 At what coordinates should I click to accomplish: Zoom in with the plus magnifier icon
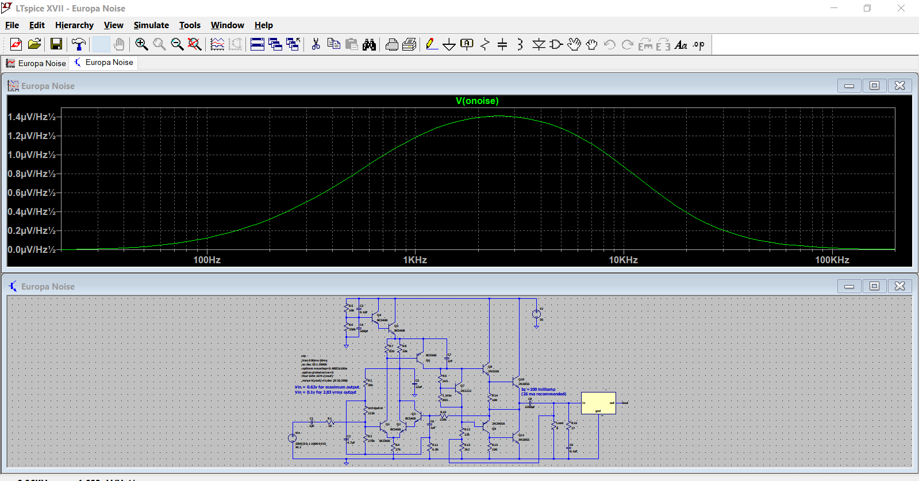click(x=141, y=44)
